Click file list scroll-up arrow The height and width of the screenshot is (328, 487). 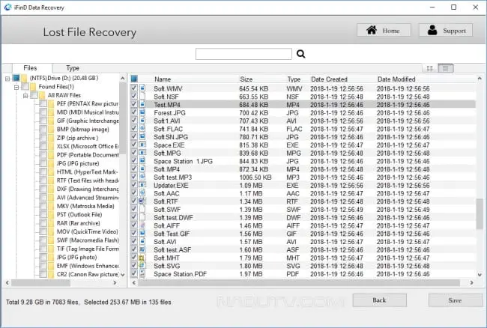[480, 79]
